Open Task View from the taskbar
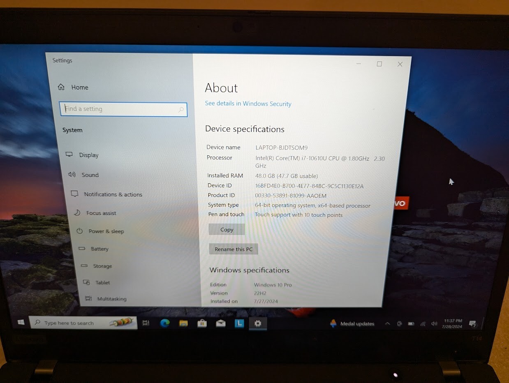Image resolution: width=509 pixels, height=383 pixels. (x=146, y=323)
